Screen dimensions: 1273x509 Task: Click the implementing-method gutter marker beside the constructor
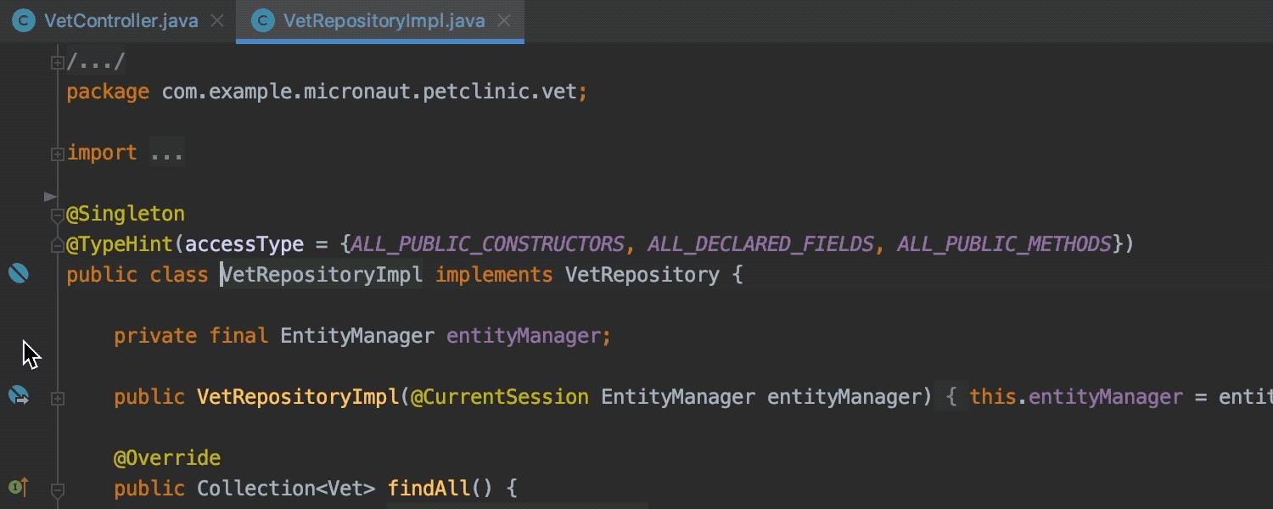coord(19,395)
